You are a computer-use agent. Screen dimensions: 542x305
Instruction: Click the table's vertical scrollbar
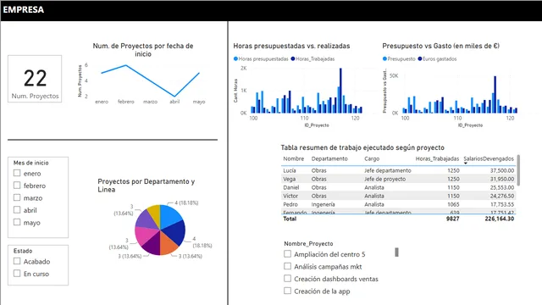coord(518,170)
